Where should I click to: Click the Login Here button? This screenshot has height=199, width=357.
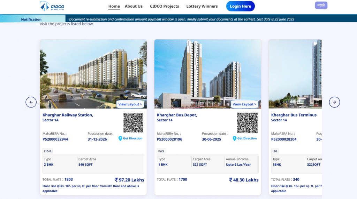241,6
